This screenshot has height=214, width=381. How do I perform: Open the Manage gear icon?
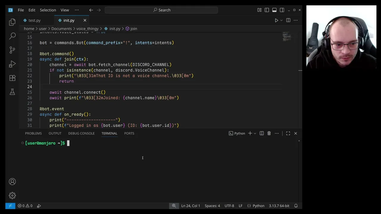click(x=12, y=196)
